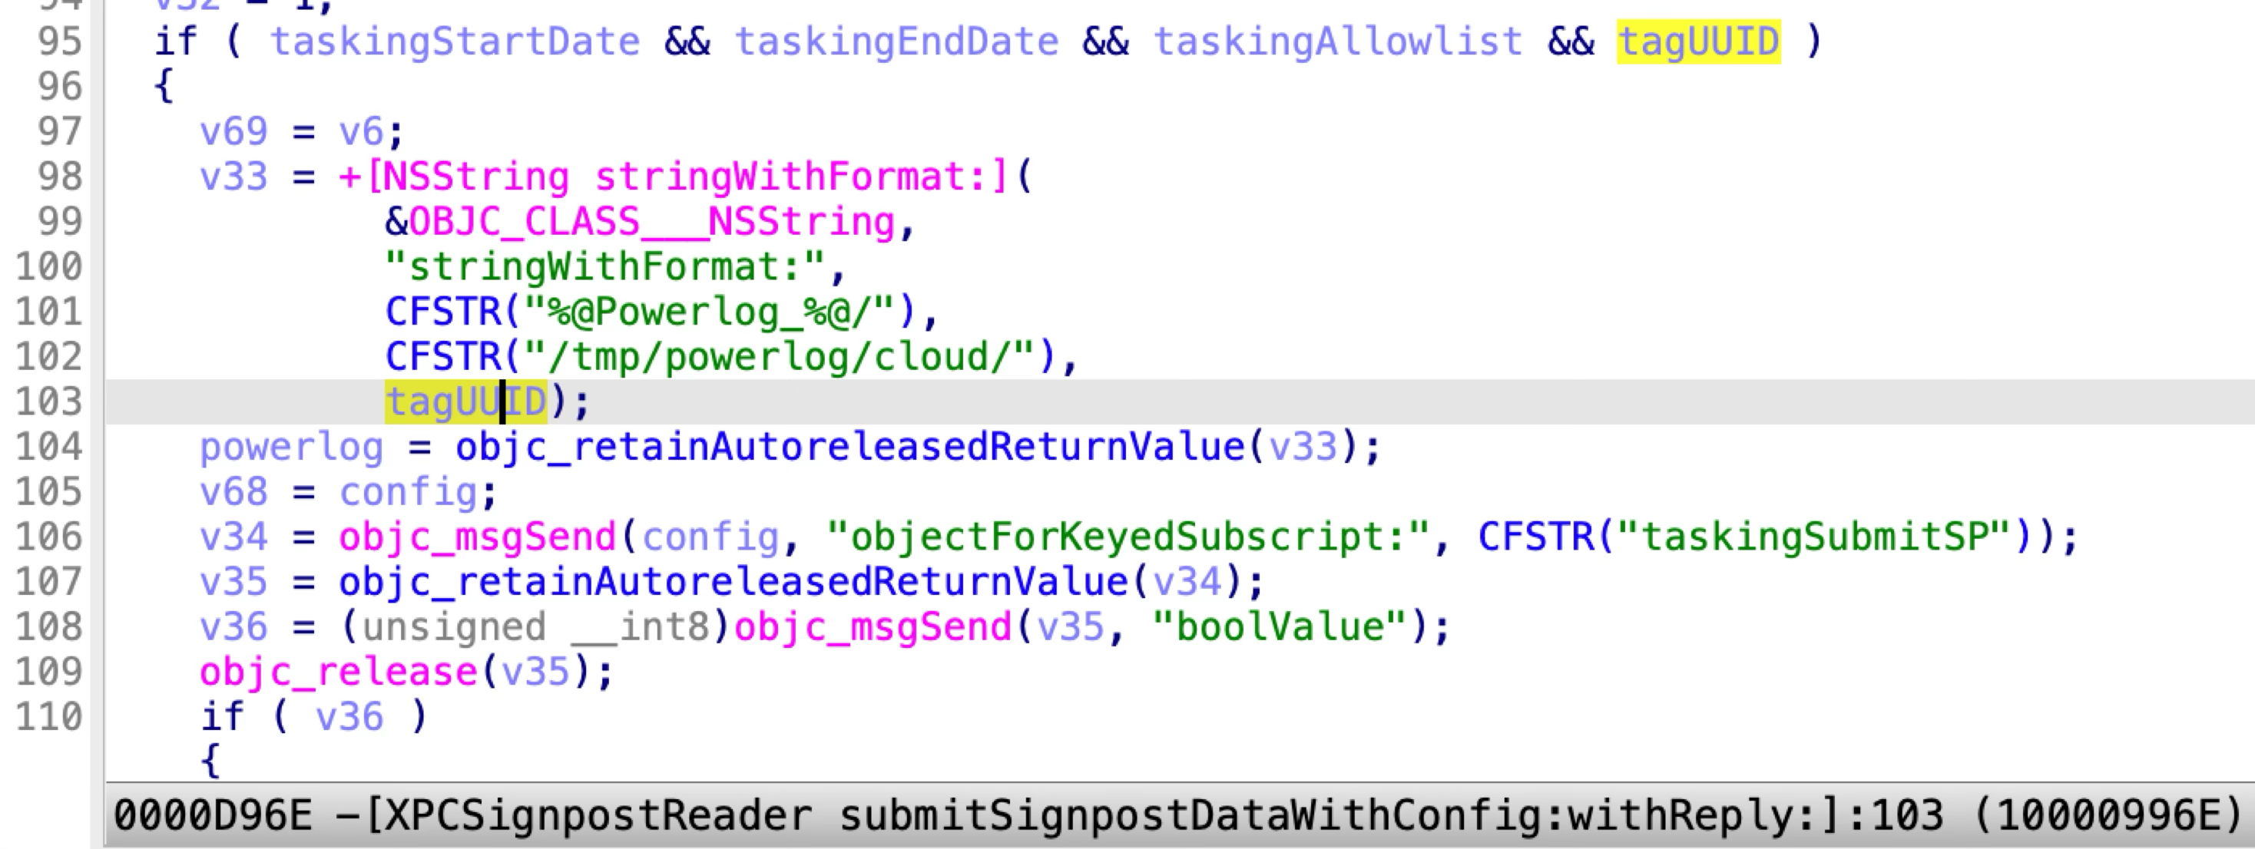This screenshot has width=2255, height=849.
Task: Click v35 inside objc_release
Action: [536, 672]
